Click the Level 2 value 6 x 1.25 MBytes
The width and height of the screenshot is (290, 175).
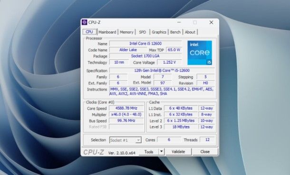[x=181, y=120]
